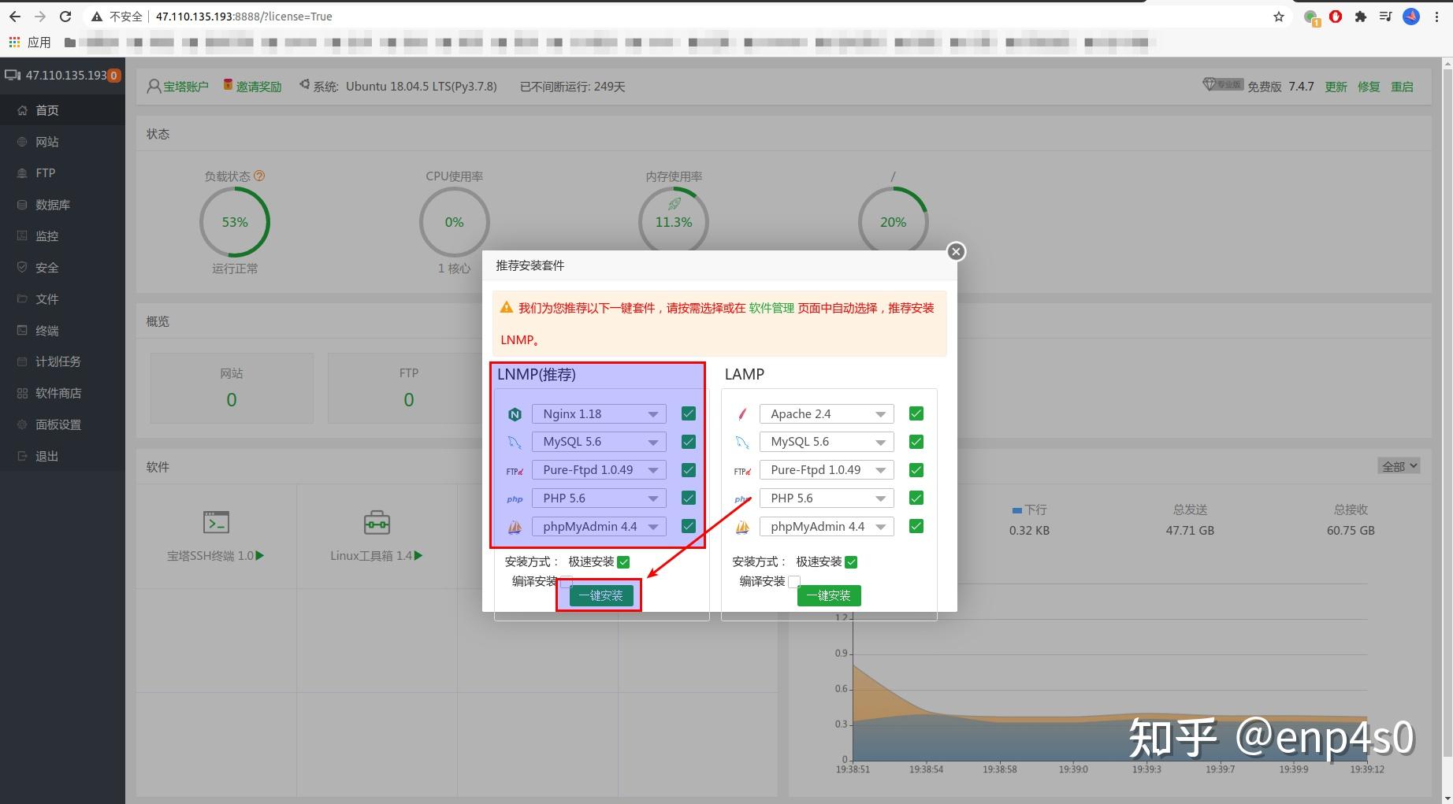The image size is (1453, 804).
Task: Open the LNMP phpMyAdmin 4.4 dropdown
Action: tap(599, 527)
